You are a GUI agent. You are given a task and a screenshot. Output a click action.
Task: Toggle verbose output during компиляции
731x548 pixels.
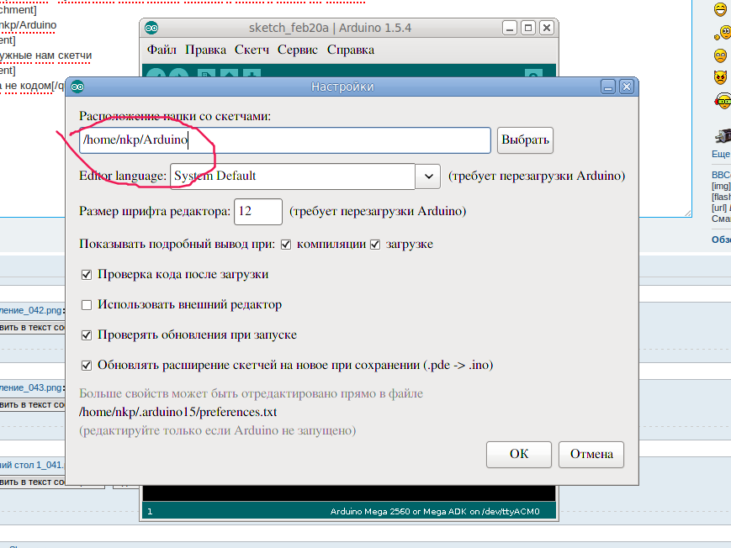(x=286, y=245)
